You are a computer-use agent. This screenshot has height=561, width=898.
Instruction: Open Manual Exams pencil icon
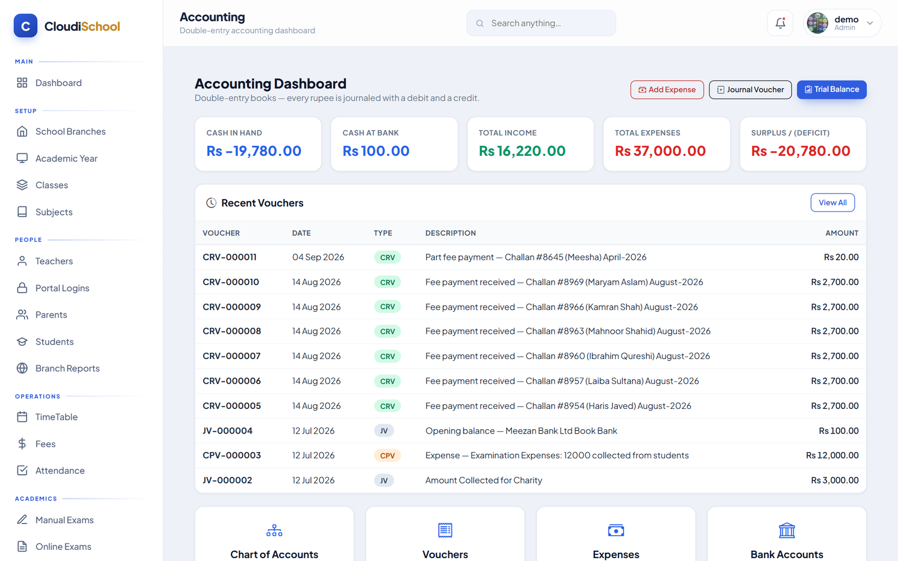(22, 520)
